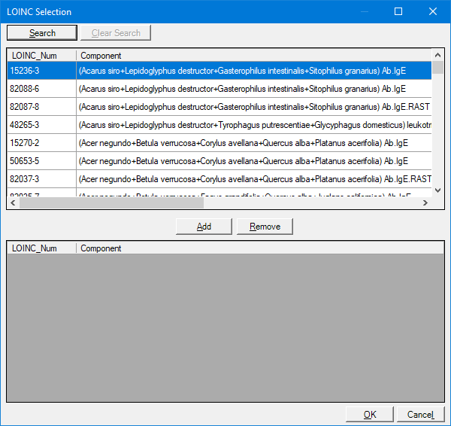Click the horizontal scrollbar thumb
Viewport: 451px width, 426px height.
pyautogui.click(x=111, y=203)
